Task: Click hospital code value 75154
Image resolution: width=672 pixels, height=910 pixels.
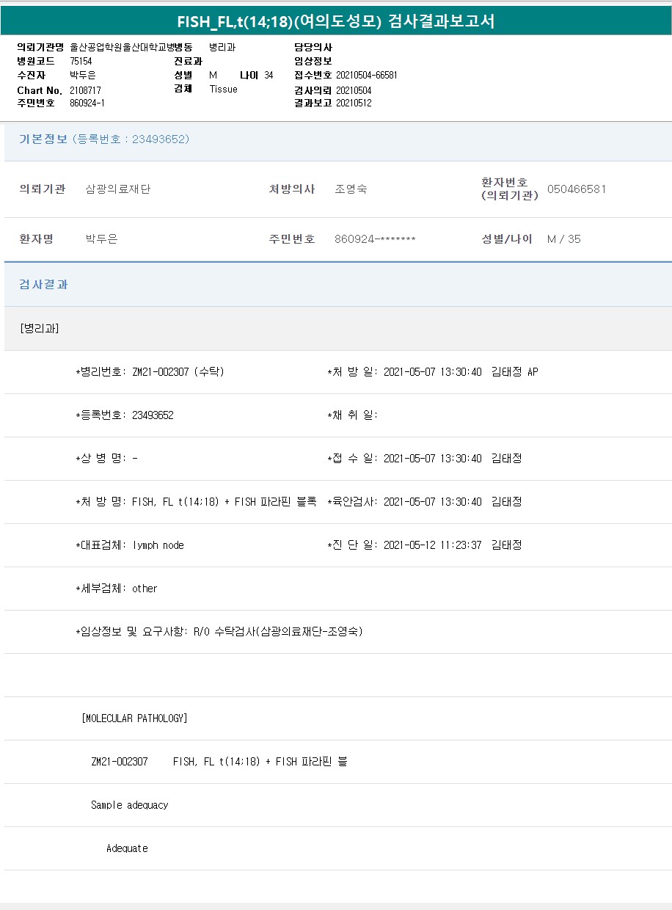Action: (81, 61)
